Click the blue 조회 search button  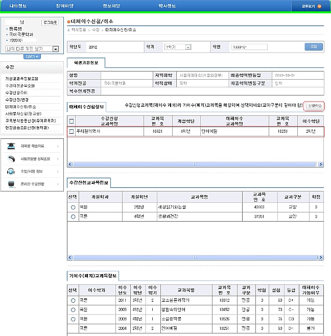pyautogui.click(x=313, y=46)
